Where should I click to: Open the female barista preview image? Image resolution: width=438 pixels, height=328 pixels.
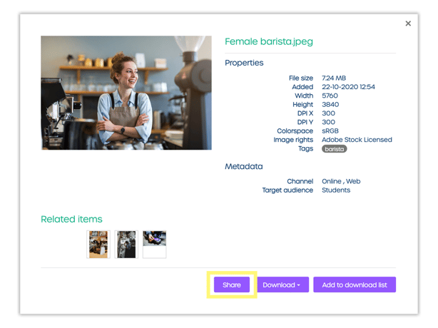pyautogui.click(x=126, y=93)
